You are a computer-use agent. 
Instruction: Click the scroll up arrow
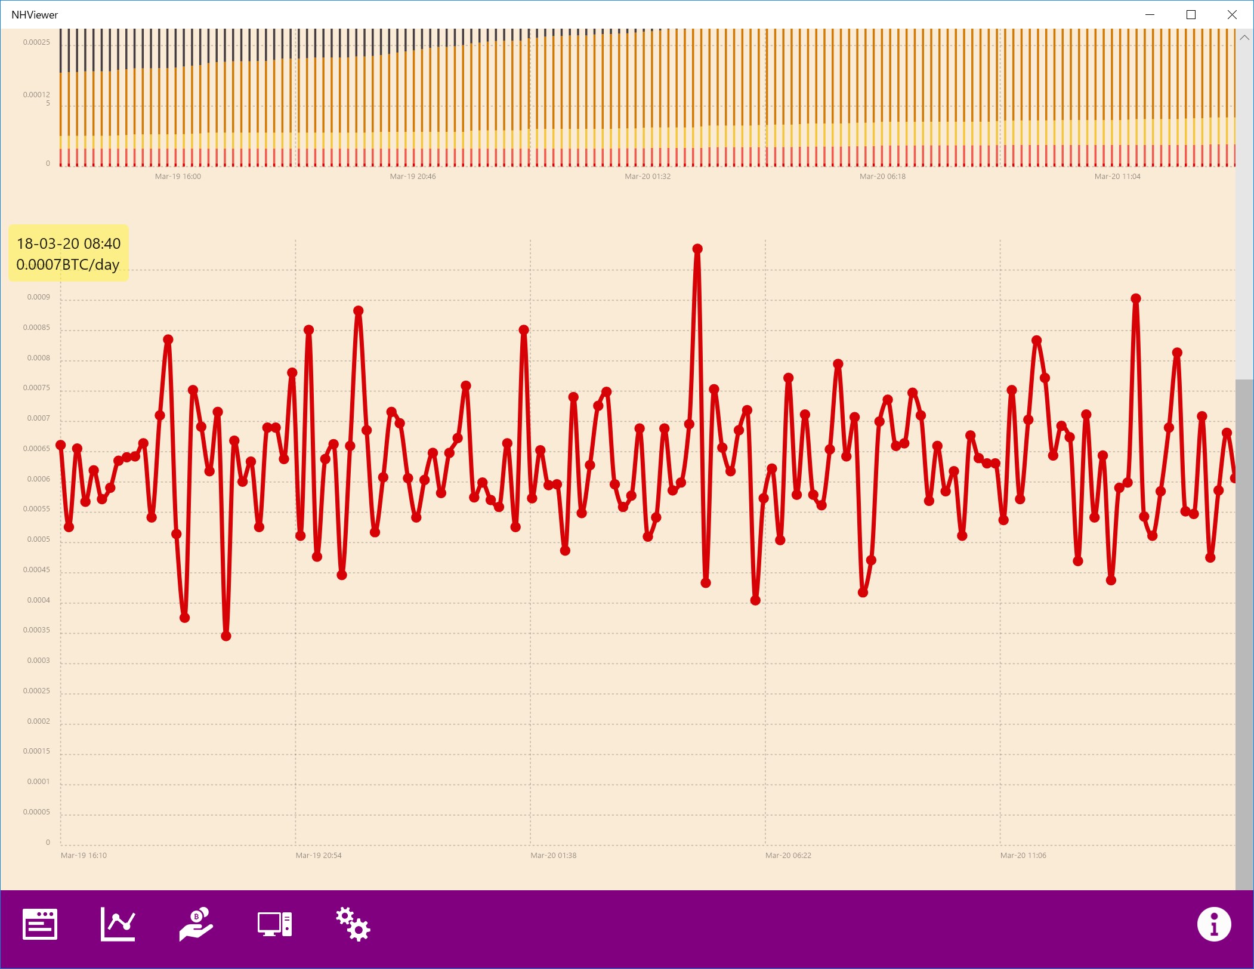pos(1244,38)
